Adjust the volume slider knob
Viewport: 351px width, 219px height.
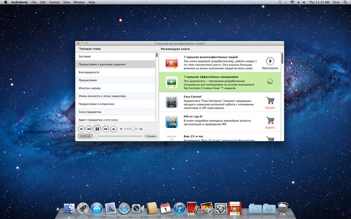(133, 129)
